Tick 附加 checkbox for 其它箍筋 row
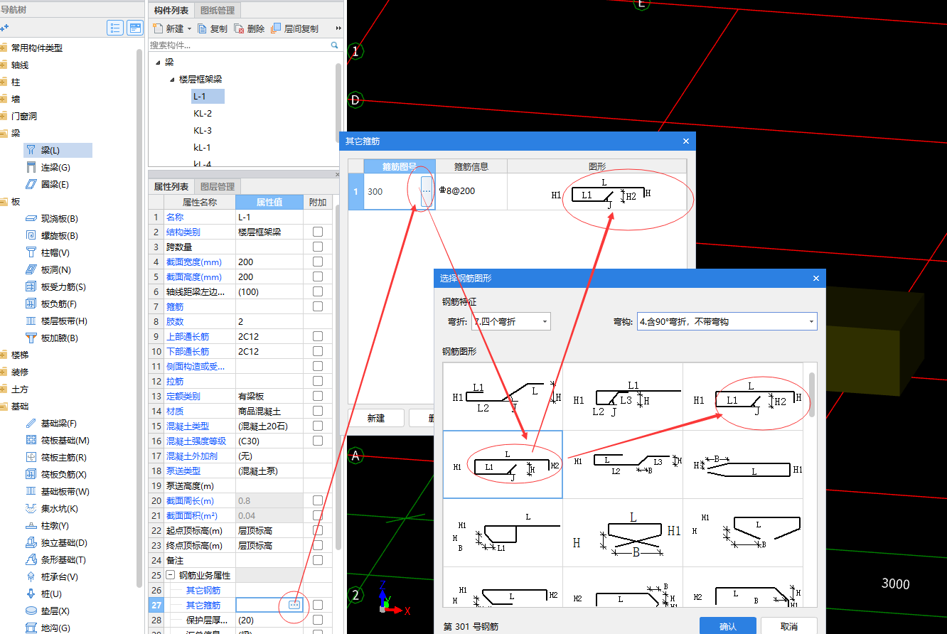 [318, 605]
